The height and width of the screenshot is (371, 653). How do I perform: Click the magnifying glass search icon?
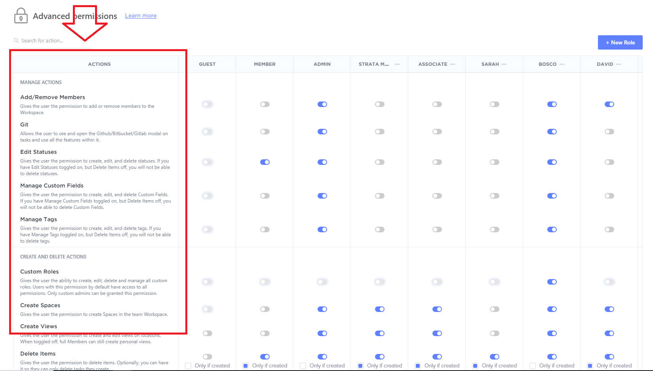pos(15,40)
